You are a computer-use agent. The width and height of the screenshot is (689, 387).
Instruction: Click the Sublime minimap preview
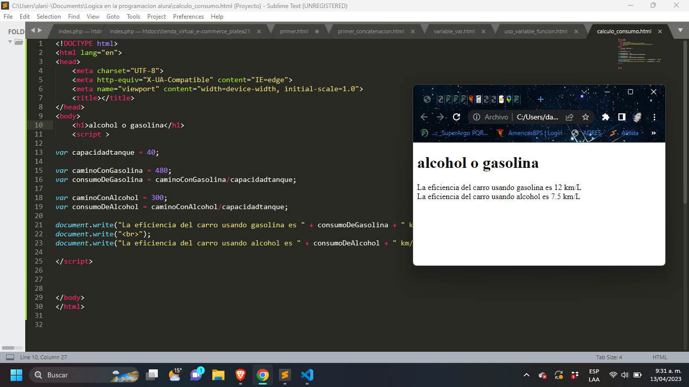click(639, 54)
